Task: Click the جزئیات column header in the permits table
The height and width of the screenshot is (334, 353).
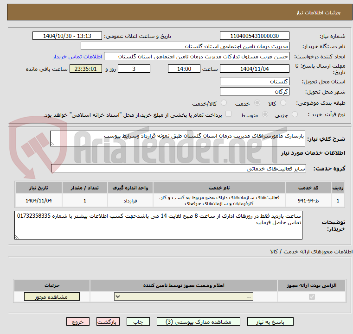Action: [52, 285]
